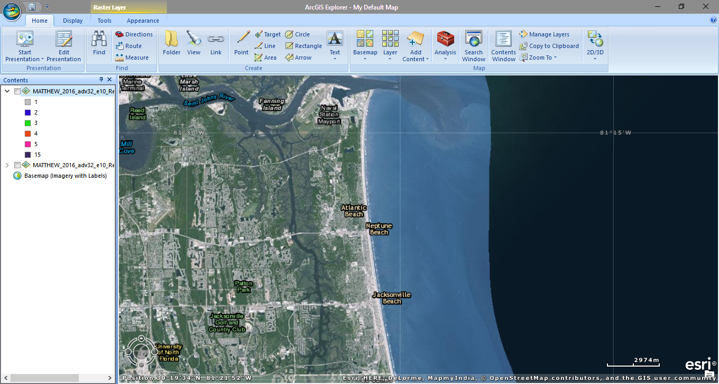This screenshot has width=719, height=384.
Task: Click the orange-red swatch for class 4
Action: [28, 133]
